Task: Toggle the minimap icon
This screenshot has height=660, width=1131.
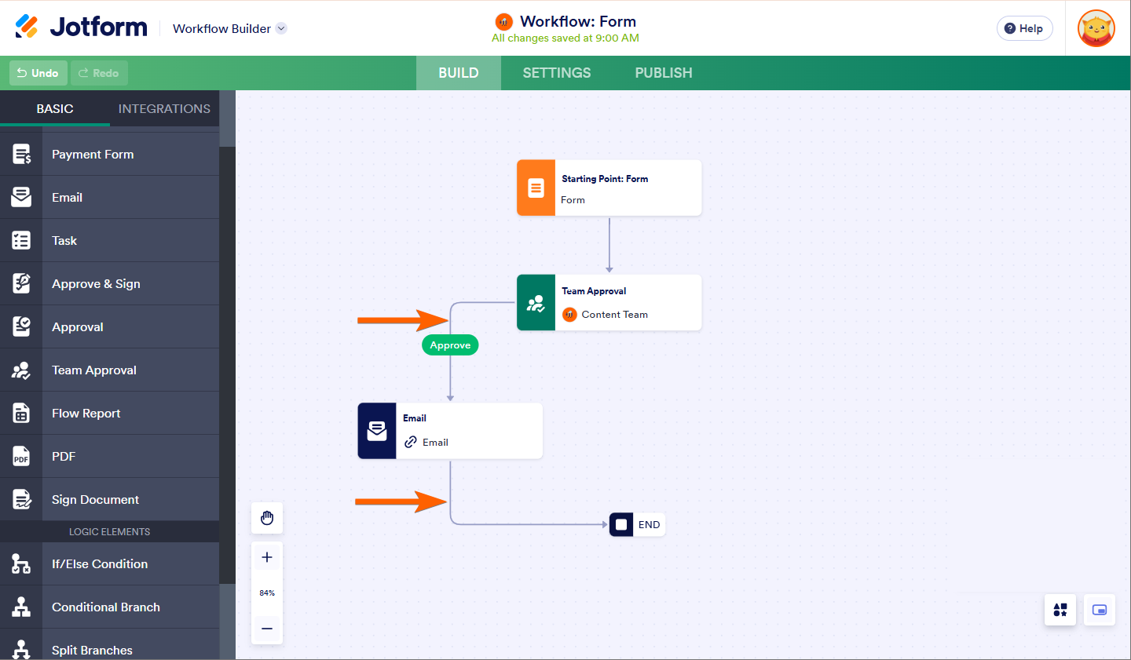Action: click(x=1100, y=610)
